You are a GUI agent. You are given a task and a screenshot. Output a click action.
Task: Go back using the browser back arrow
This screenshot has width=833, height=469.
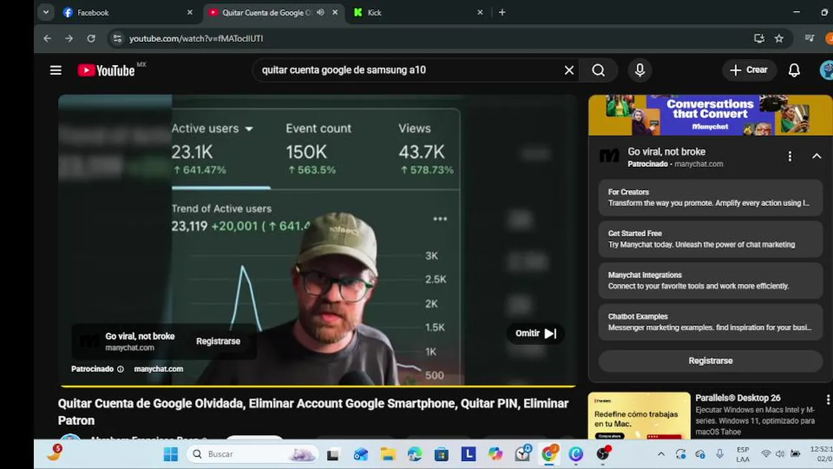point(48,38)
